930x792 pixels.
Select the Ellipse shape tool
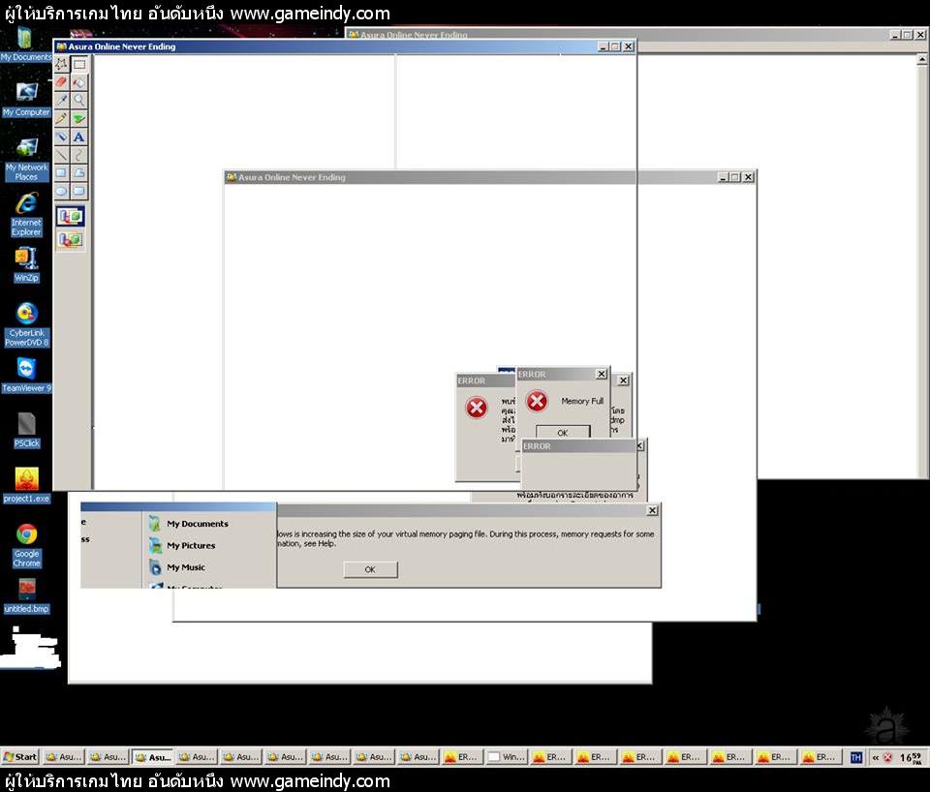point(62,191)
